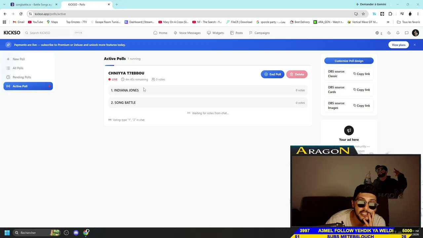Viewport: 423px width, 238px height.
Task: Open the Widgets nav item
Action: 215,33
